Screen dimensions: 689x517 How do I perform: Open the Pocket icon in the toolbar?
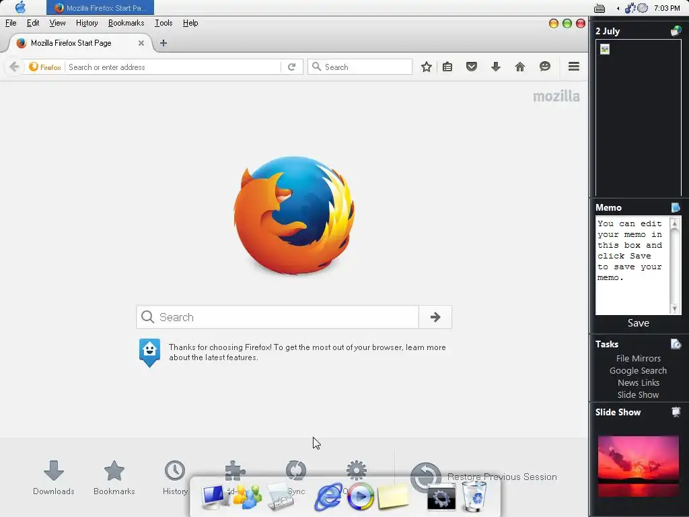[x=472, y=67]
